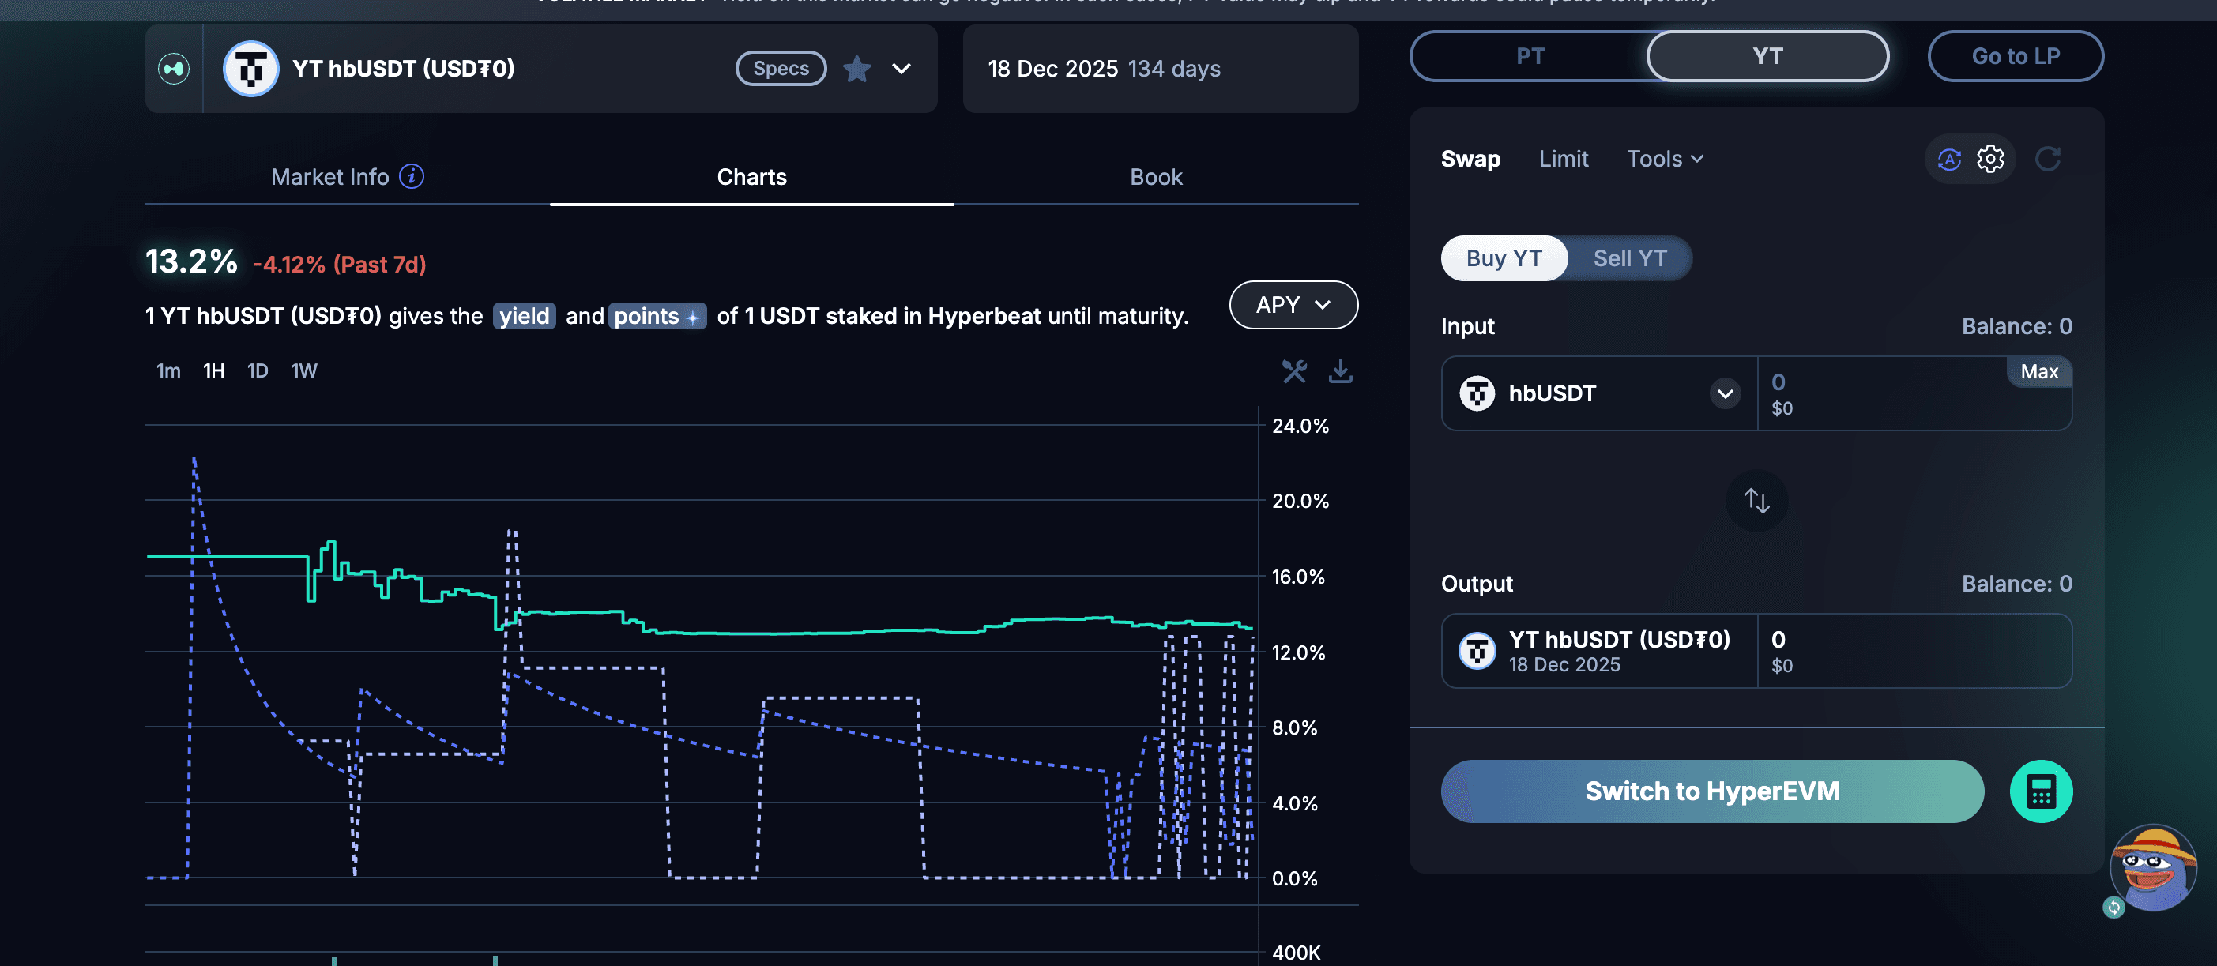The image size is (2217, 966).
Task: Click the hbUSDT input token logo
Action: click(x=1477, y=393)
